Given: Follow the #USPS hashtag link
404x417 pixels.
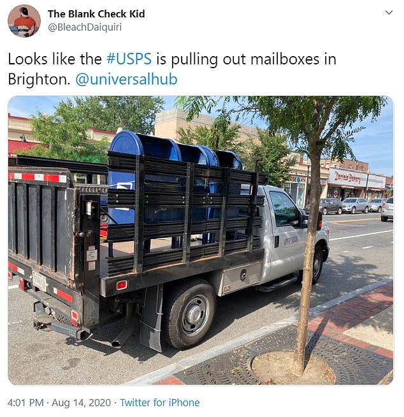Looking at the screenshot, I should click(129, 59).
